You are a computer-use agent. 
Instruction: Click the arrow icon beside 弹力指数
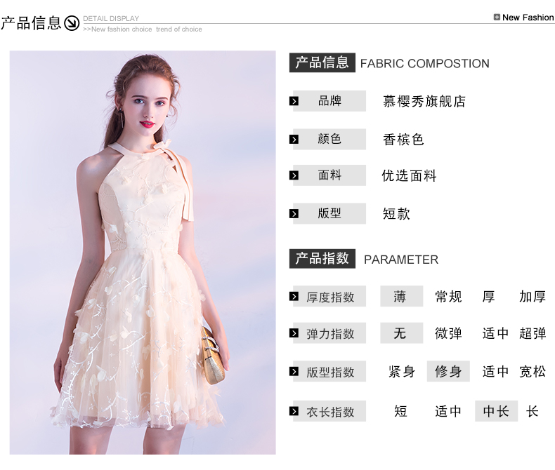294,333
